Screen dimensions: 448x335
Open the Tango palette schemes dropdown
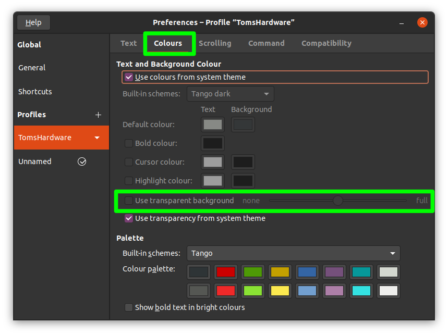pyautogui.click(x=293, y=253)
